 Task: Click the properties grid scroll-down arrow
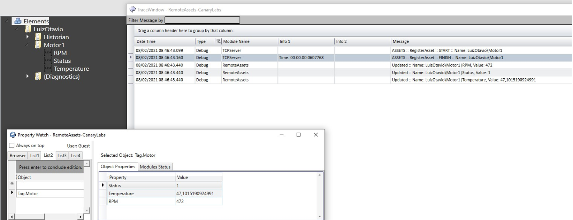320,217
